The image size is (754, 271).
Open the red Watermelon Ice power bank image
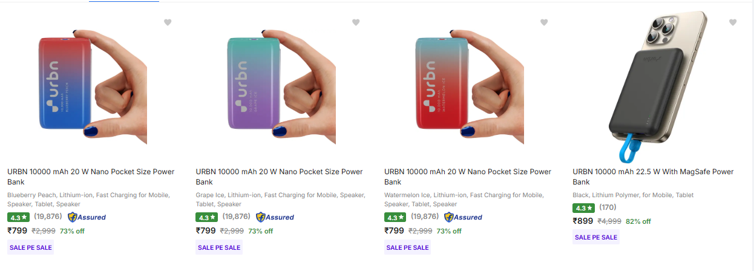pyautogui.click(x=470, y=85)
